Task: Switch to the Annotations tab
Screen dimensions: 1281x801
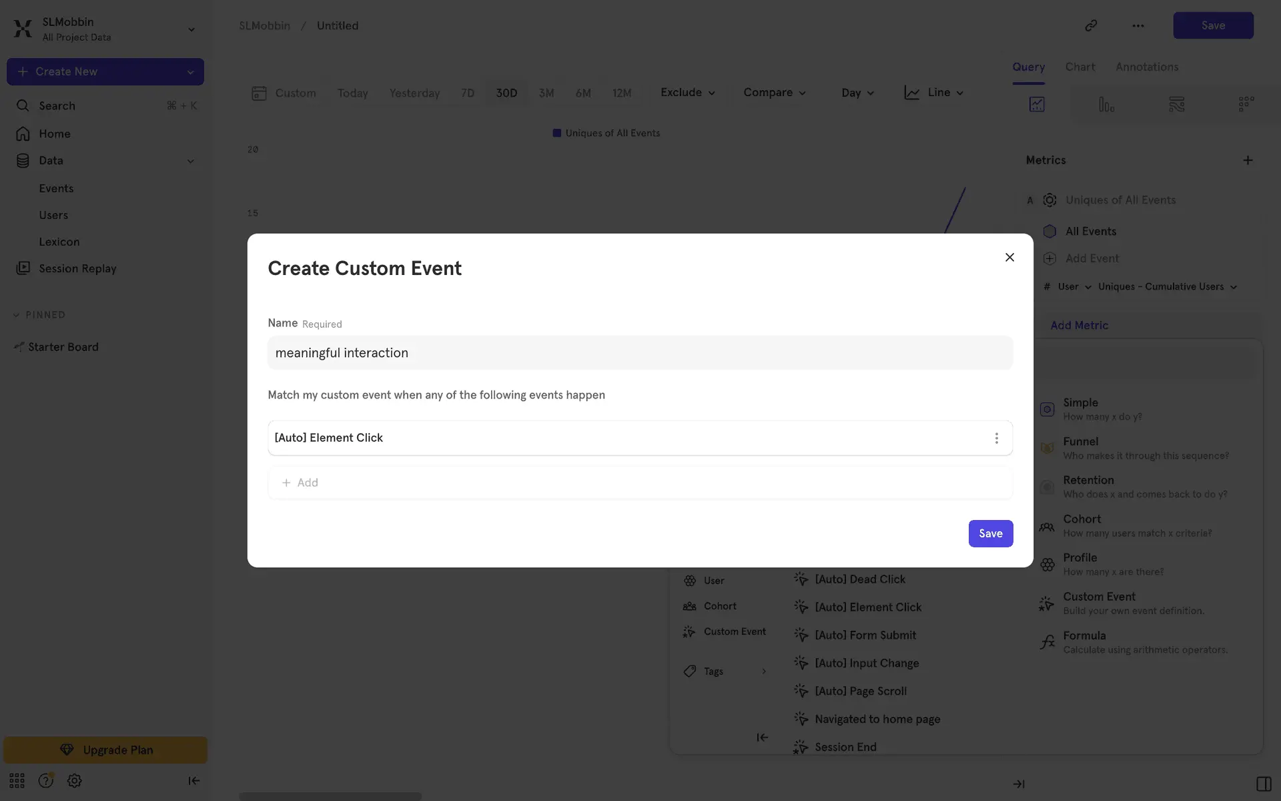Action: point(1146,67)
